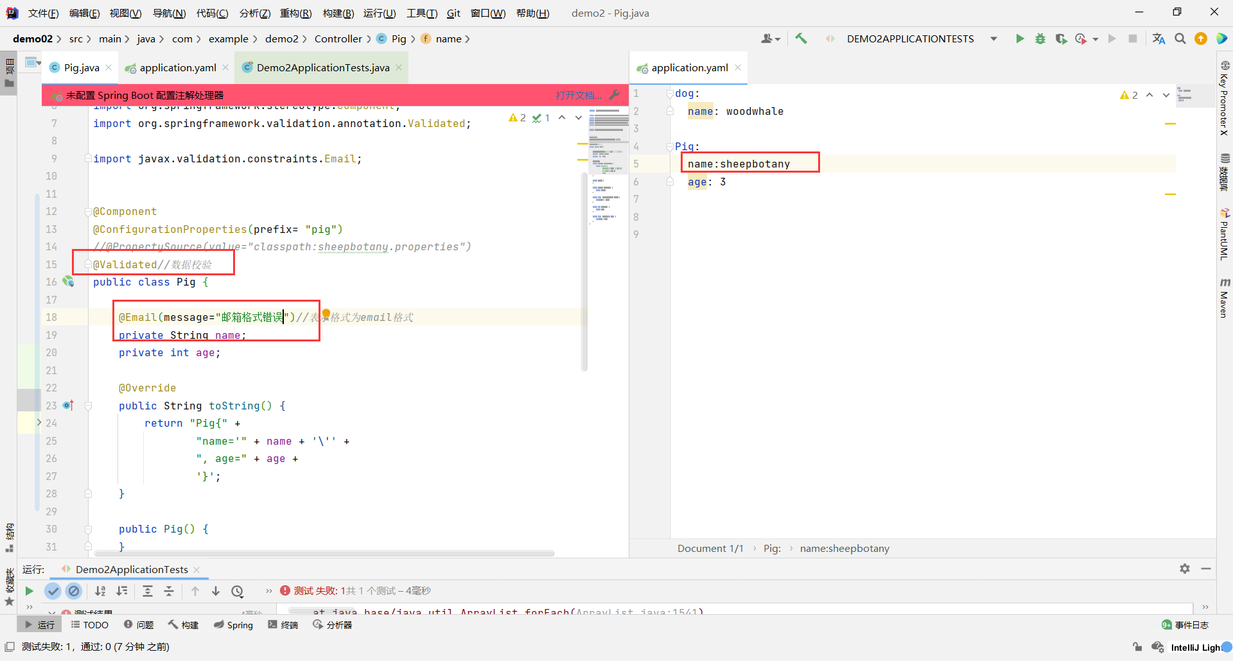The width and height of the screenshot is (1233, 661).
Task: Open the run configuration dropdown arrow
Action: tap(993, 39)
